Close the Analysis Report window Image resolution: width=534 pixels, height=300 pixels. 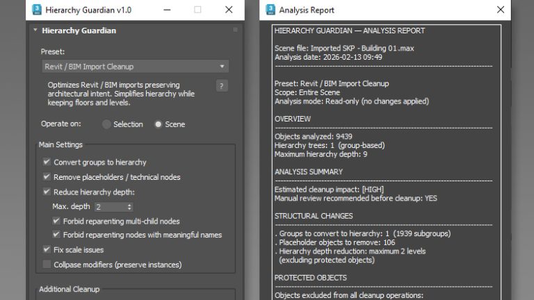[x=501, y=10]
